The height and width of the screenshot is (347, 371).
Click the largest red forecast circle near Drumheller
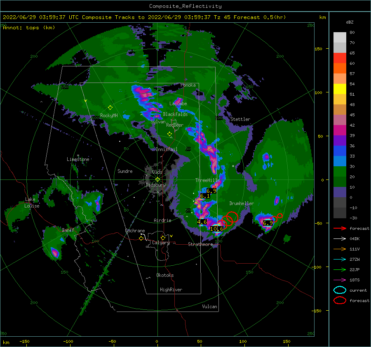click(232, 217)
